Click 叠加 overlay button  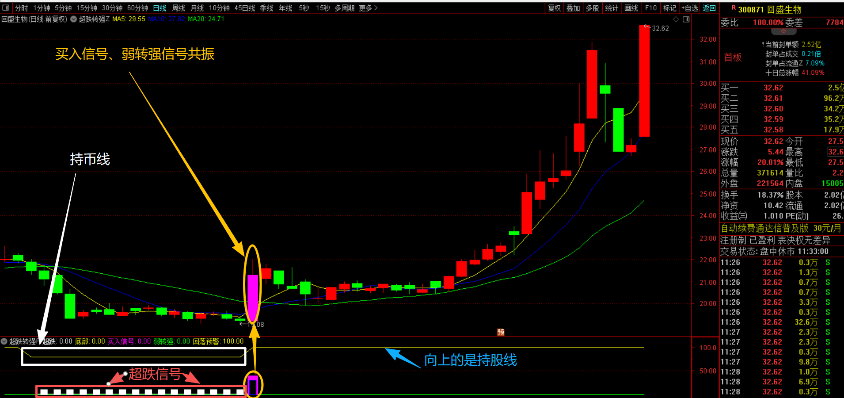point(573,8)
